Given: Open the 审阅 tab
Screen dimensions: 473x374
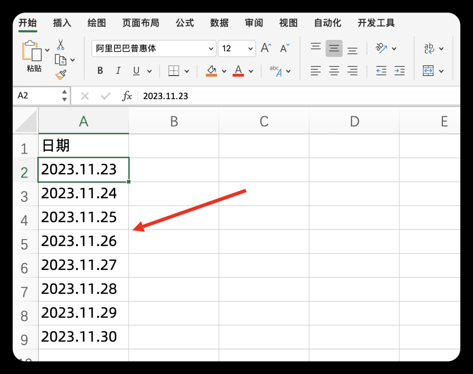Looking at the screenshot, I should 254,23.
